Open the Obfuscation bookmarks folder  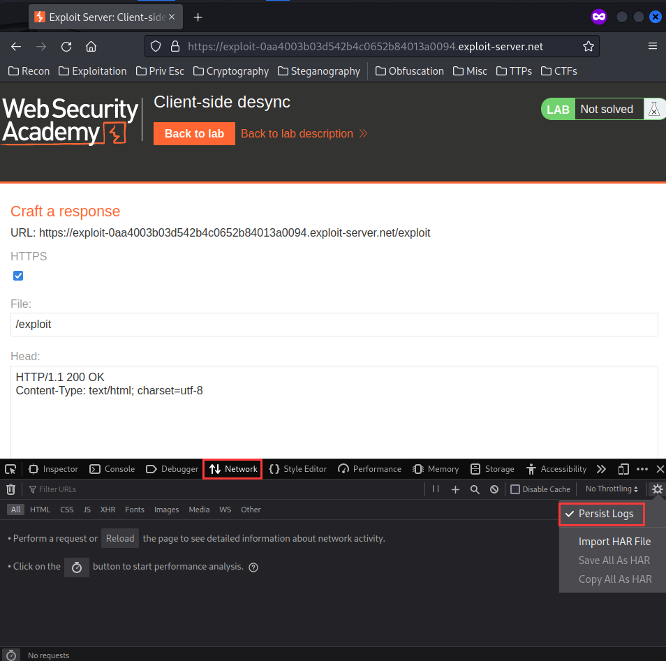tap(410, 71)
